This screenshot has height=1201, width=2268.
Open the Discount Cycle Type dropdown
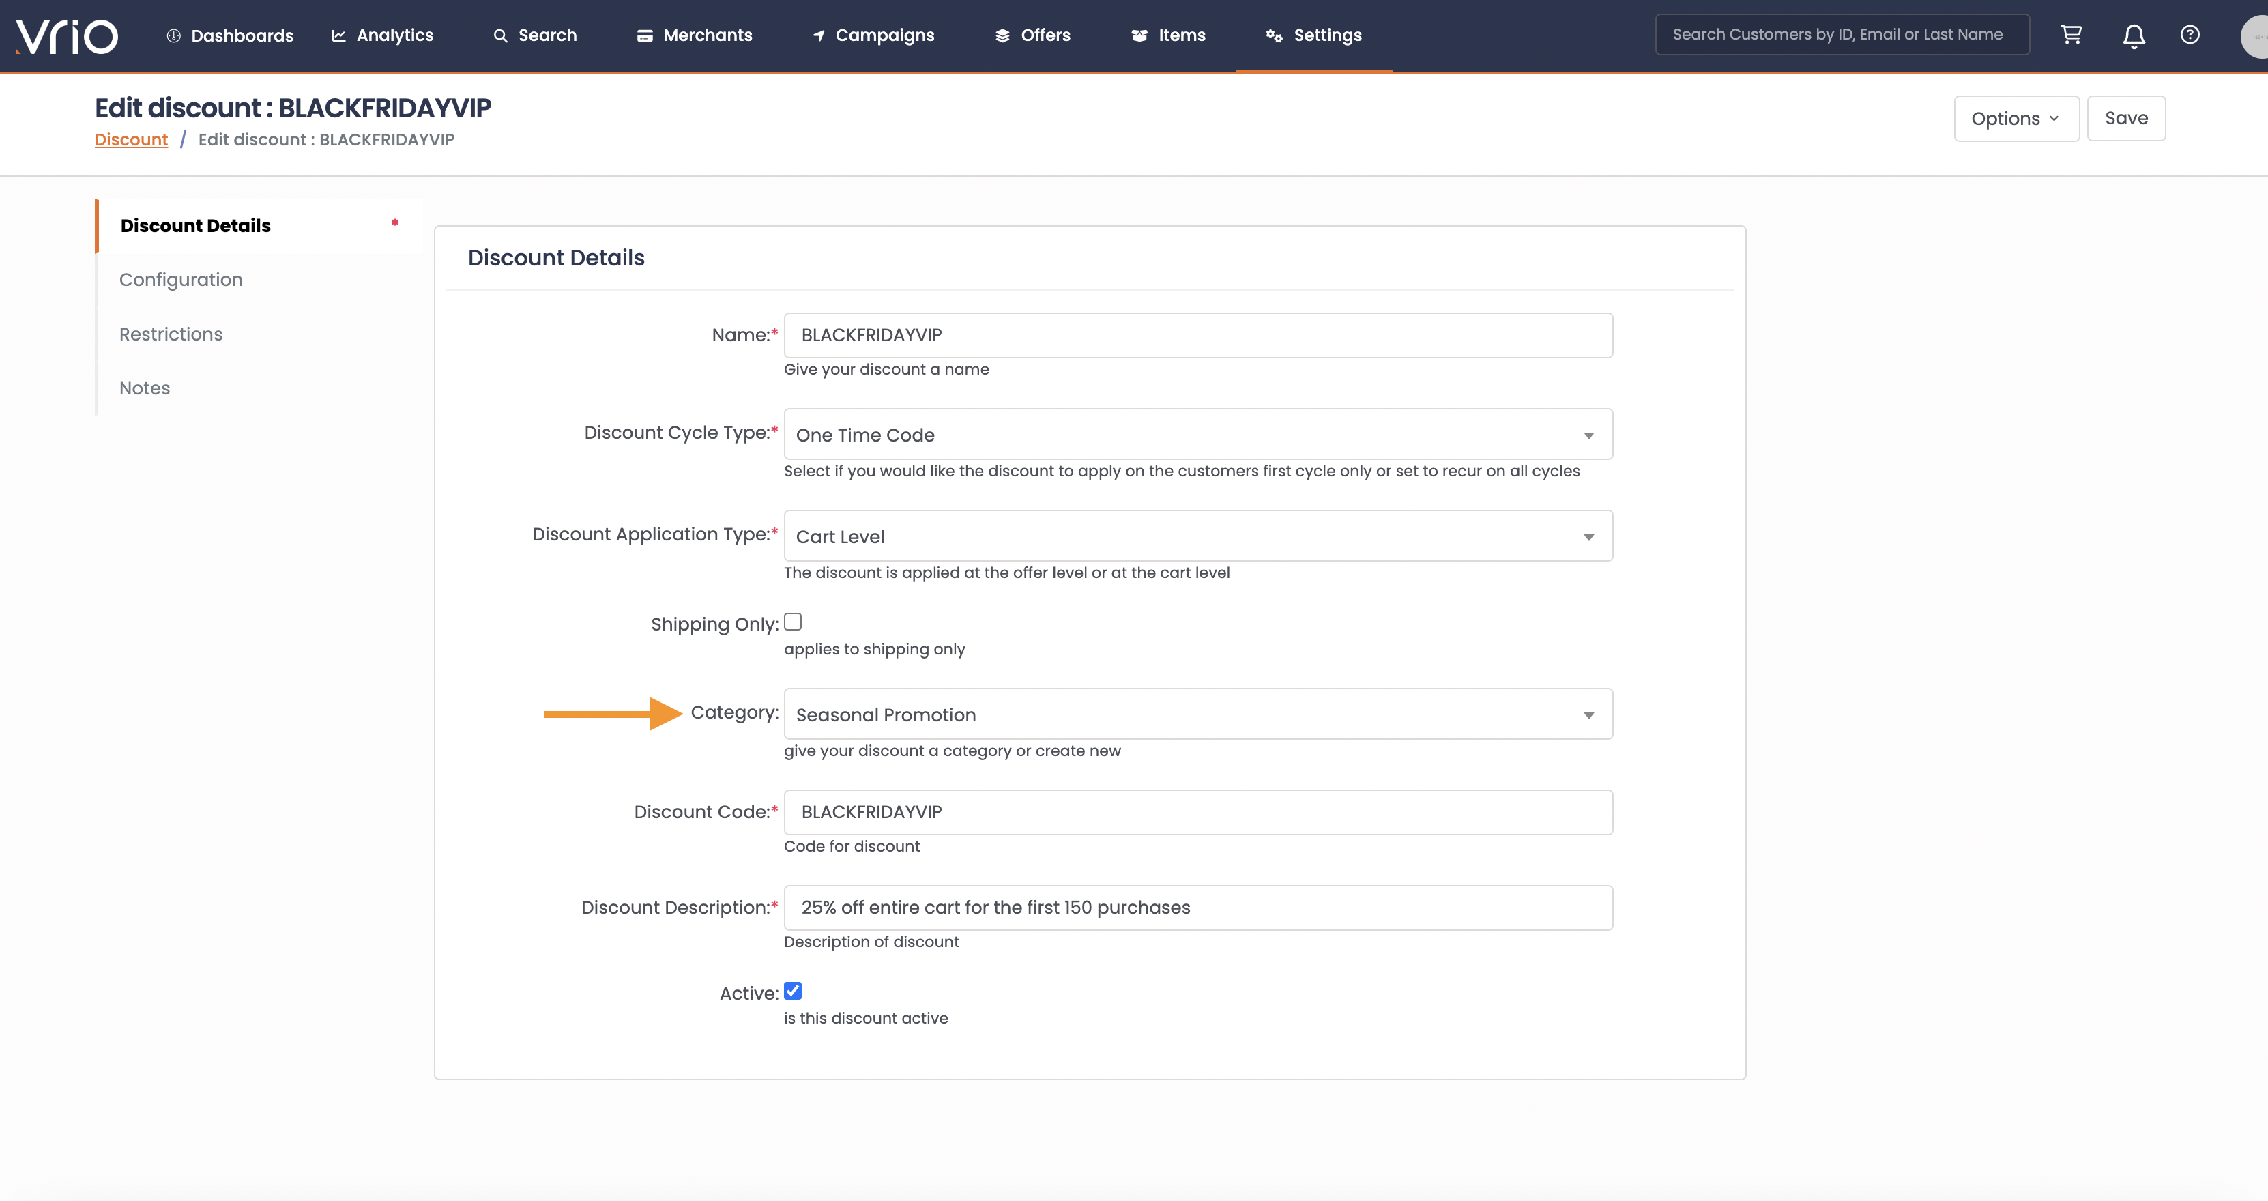pyautogui.click(x=1197, y=434)
